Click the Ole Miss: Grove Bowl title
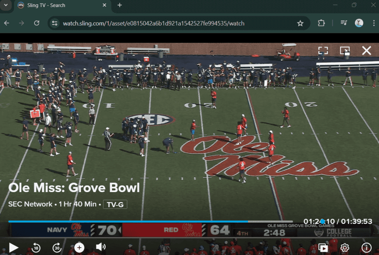Image resolution: width=379 pixels, height=255 pixels. pos(74,188)
